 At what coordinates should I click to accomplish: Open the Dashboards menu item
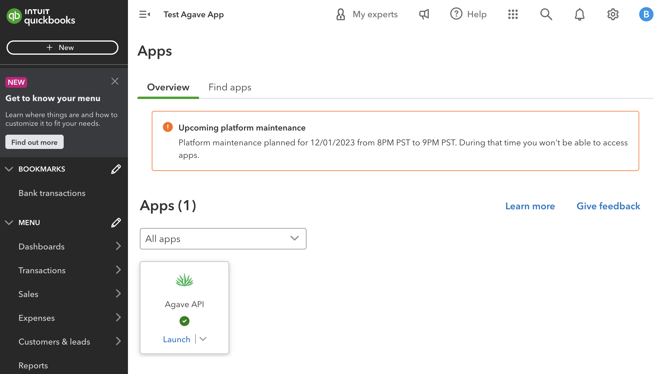42,246
